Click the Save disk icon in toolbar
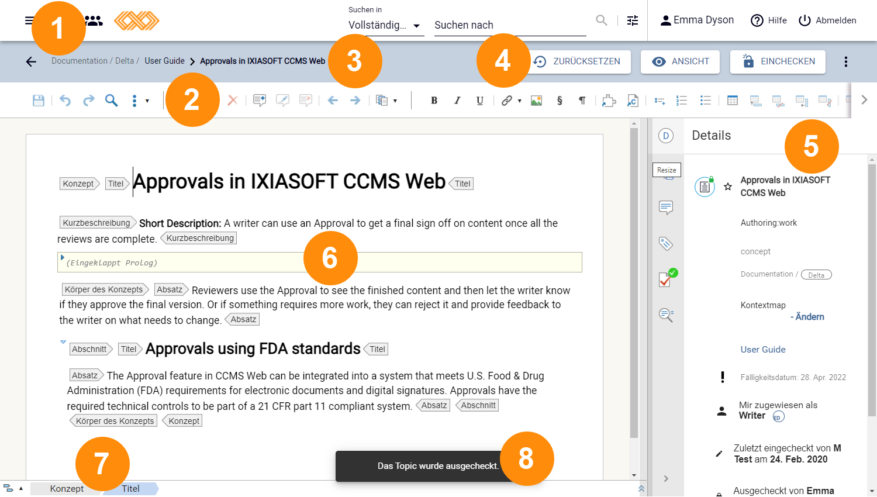 [39, 101]
